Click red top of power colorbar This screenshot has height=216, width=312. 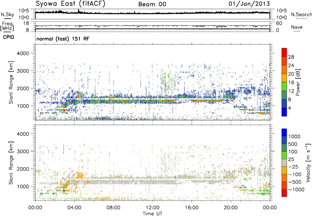(x=284, y=52)
